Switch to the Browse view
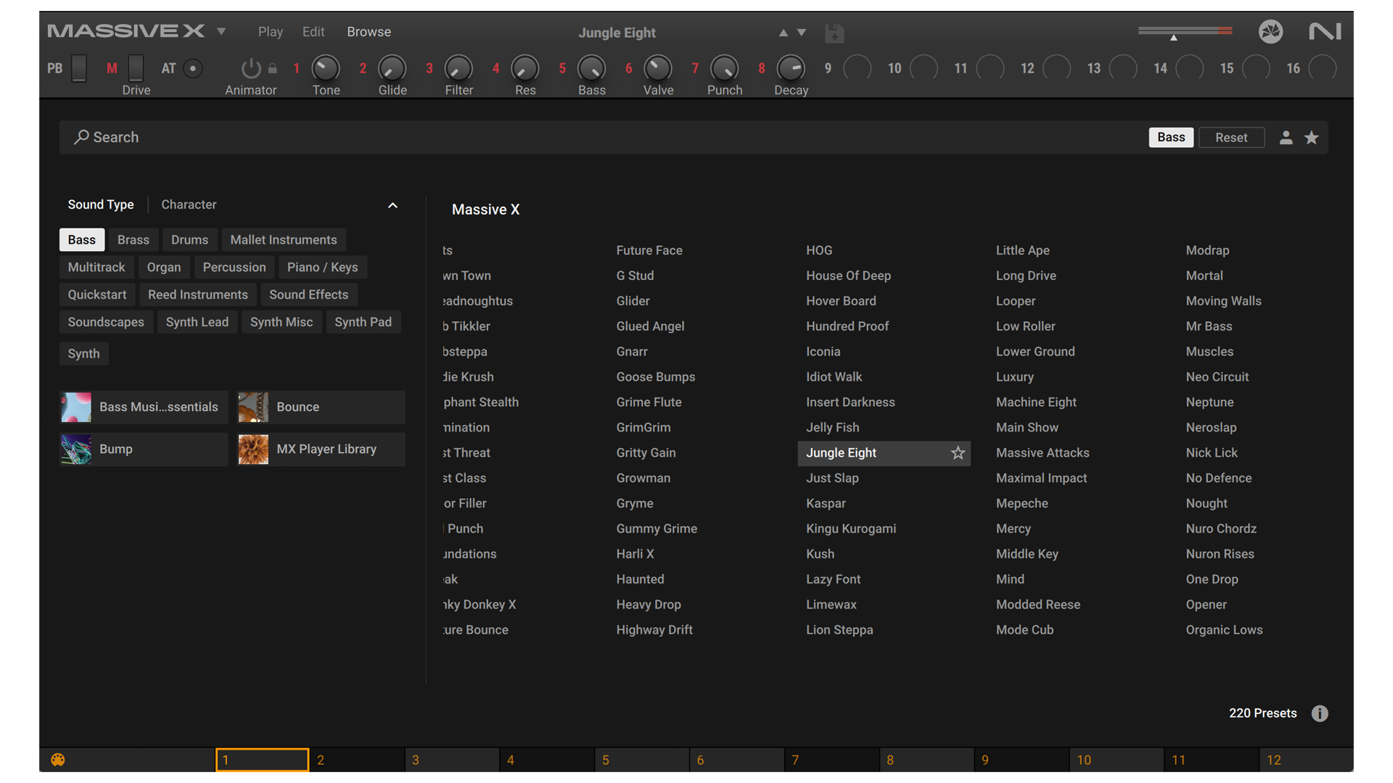The height and width of the screenshot is (783, 1393). pyautogui.click(x=369, y=32)
